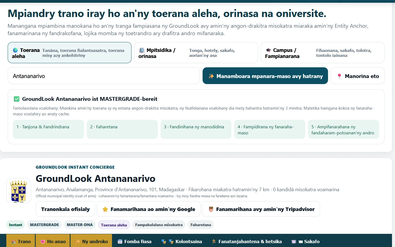395x247 pixels.
Task: Click the house icon in Trano tab
Action: 13,242
